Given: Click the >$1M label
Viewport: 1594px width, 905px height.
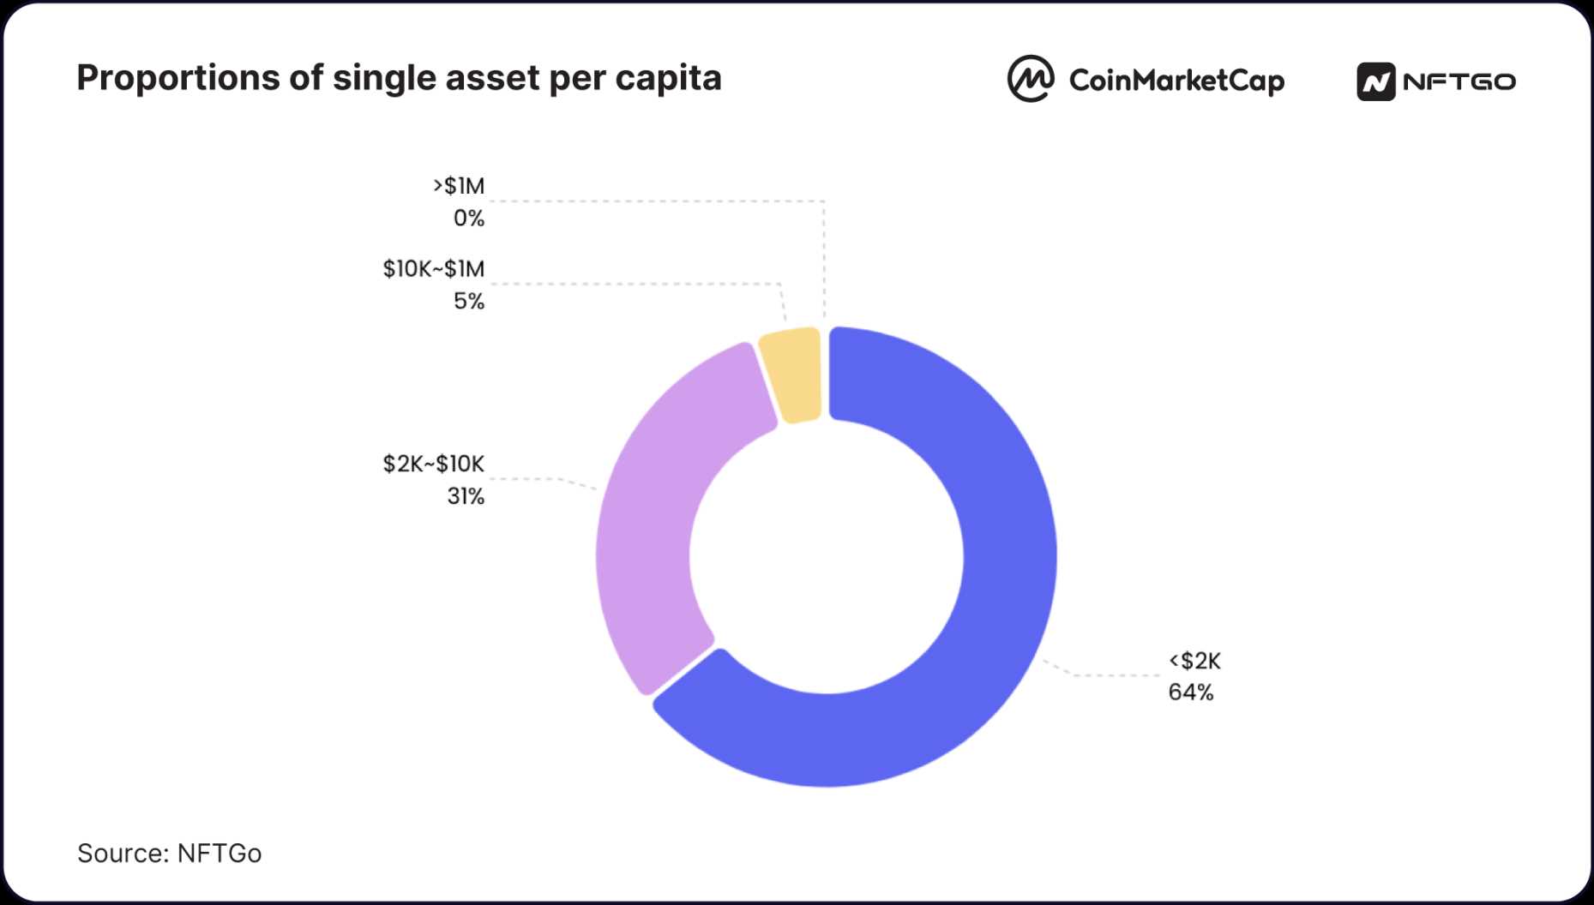Looking at the screenshot, I should [459, 186].
